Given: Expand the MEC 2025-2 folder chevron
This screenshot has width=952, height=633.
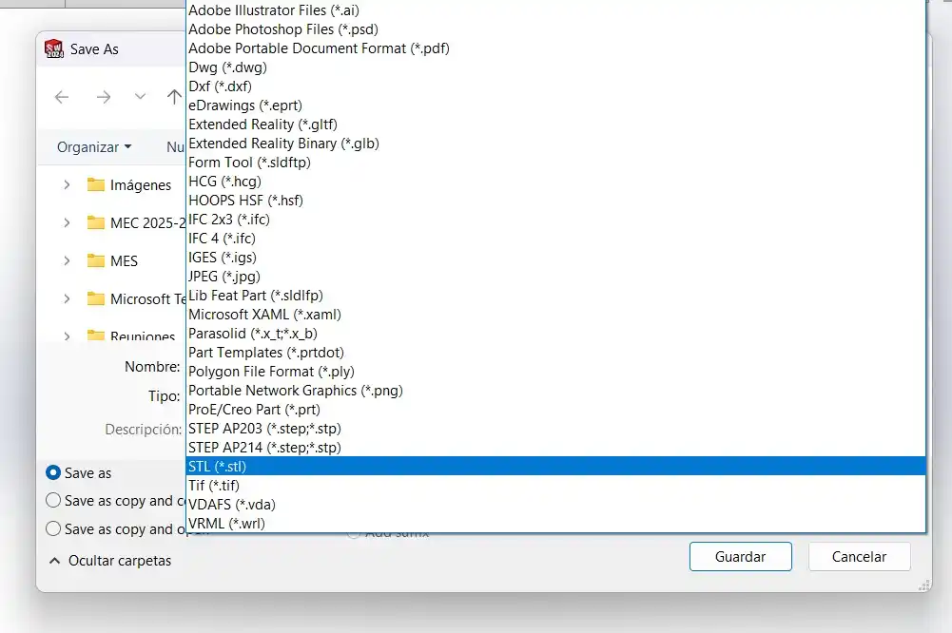Looking at the screenshot, I should [67, 222].
